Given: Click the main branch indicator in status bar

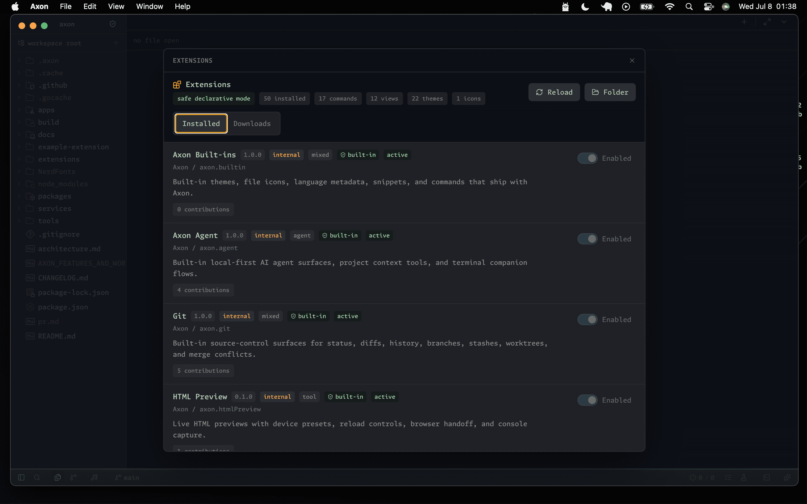Looking at the screenshot, I should coord(127,478).
